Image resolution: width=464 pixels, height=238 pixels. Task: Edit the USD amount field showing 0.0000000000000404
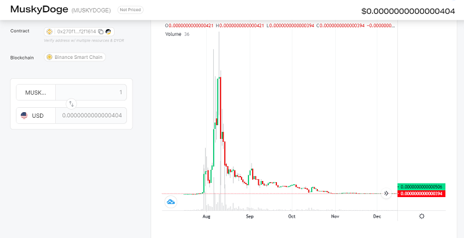tap(91, 116)
